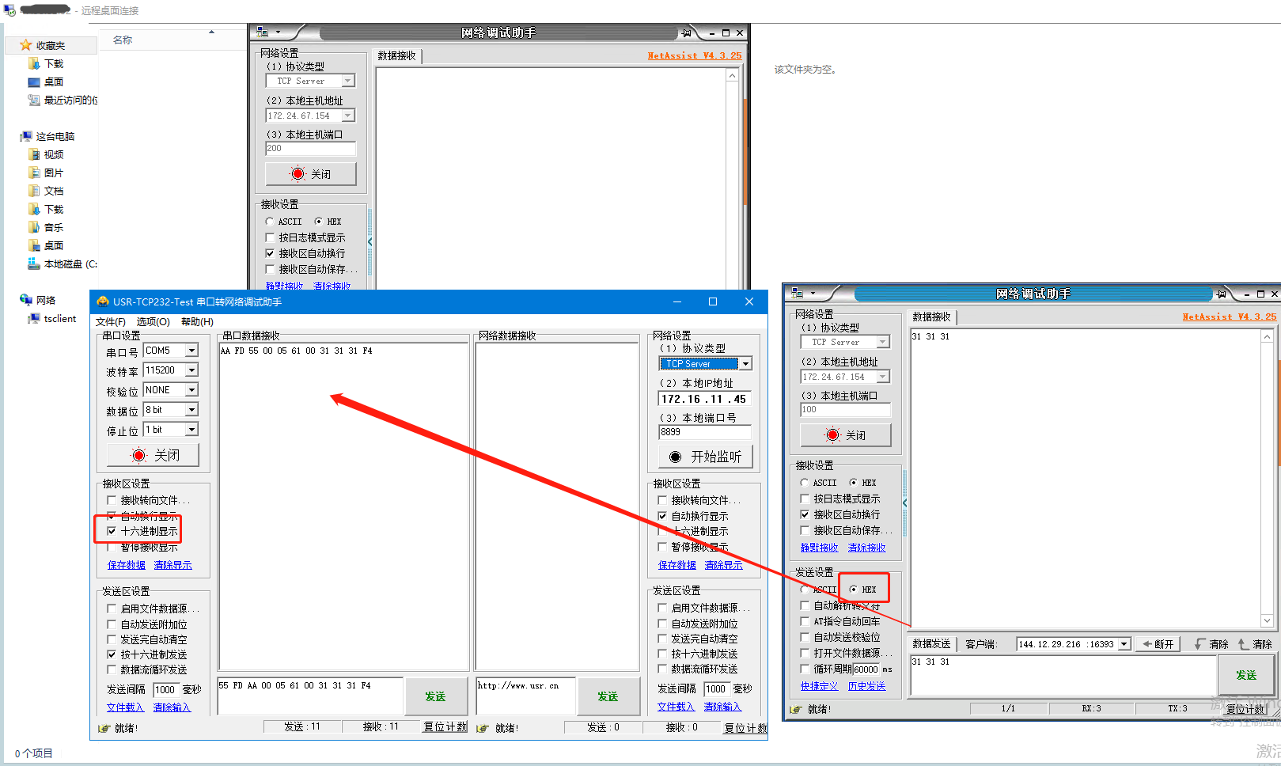Screen dimensions: 1281x766
Task: Click the clear-receive icon (first 清除) in NetAssist
Action: pos(1201,644)
